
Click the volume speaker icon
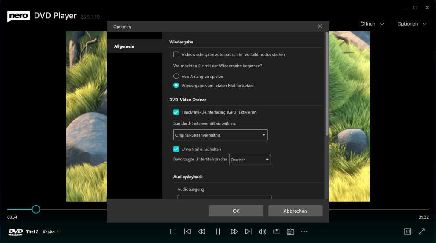[x=263, y=232]
